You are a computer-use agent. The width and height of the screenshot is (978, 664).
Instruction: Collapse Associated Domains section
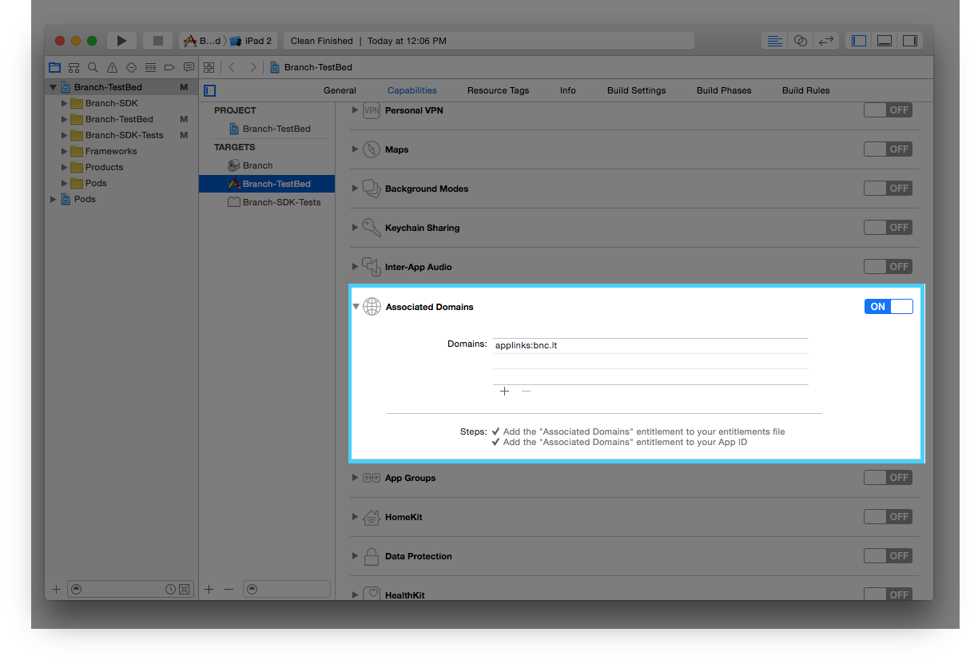tap(356, 307)
